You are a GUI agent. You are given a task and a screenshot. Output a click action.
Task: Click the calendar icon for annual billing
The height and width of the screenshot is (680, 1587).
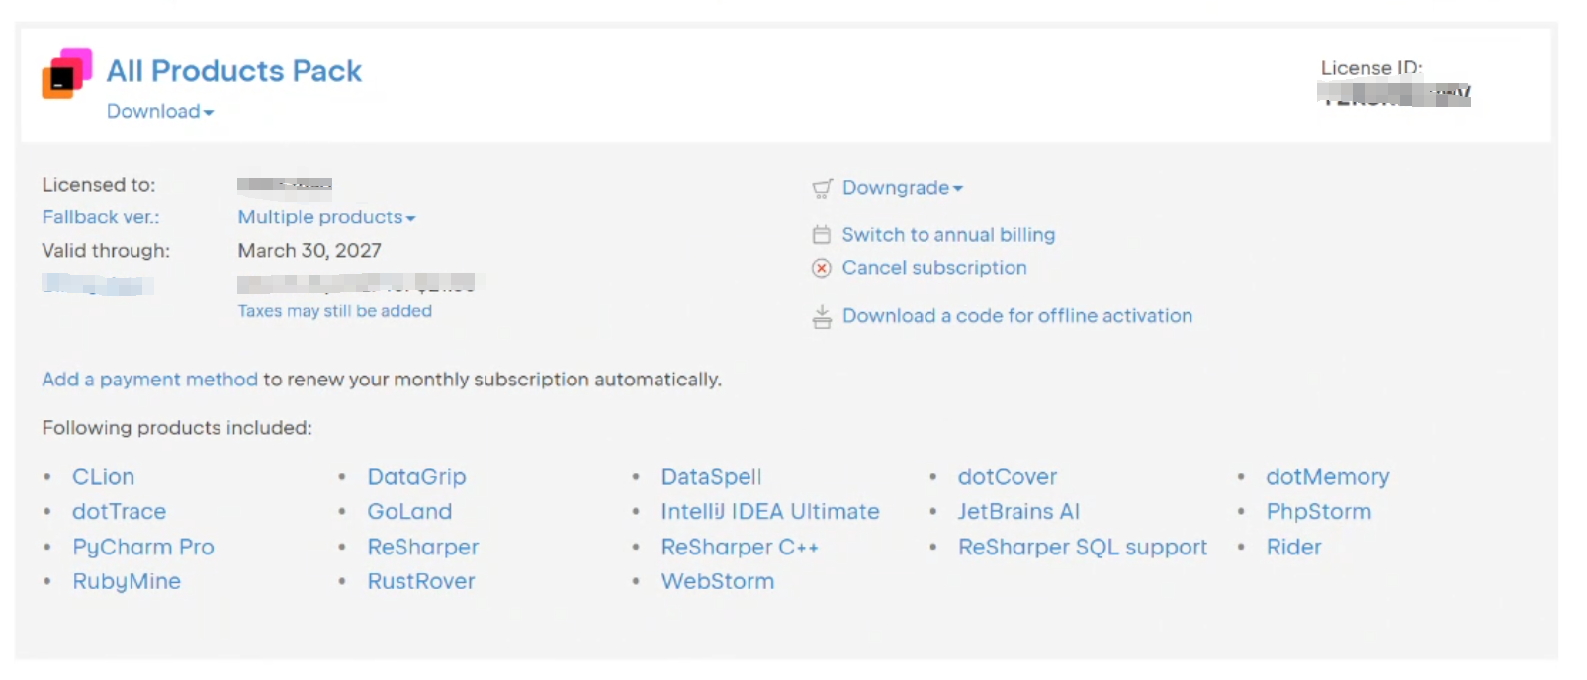coord(821,235)
